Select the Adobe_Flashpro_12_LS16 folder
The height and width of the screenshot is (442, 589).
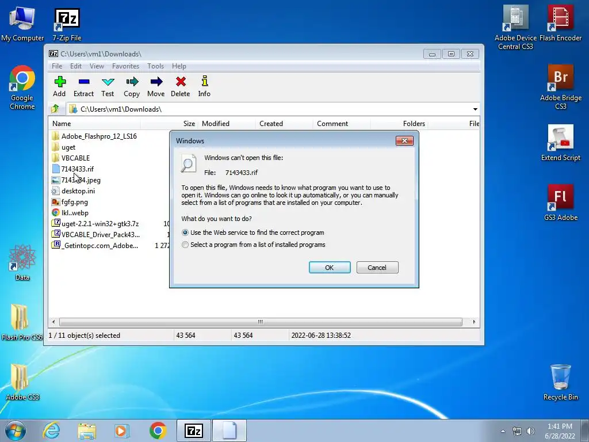pos(99,136)
